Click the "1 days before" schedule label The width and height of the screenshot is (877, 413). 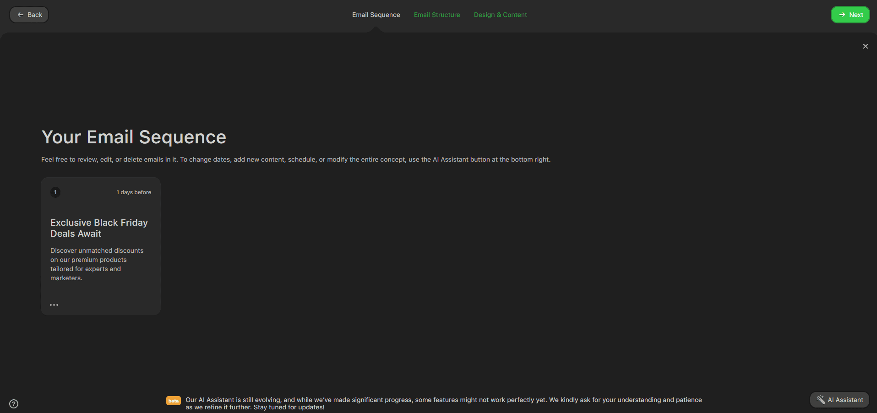click(134, 192)
